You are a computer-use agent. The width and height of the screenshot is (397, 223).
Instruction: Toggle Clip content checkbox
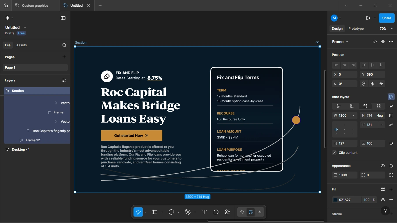coord(334,153)
